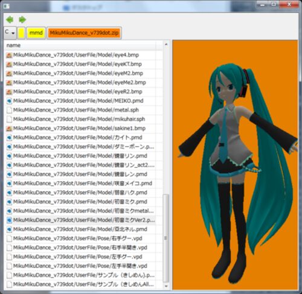Click the file icon of mikuhair.sph
Image resolution: width=302 pixels, height=294 pixels.
coord(9,120)
